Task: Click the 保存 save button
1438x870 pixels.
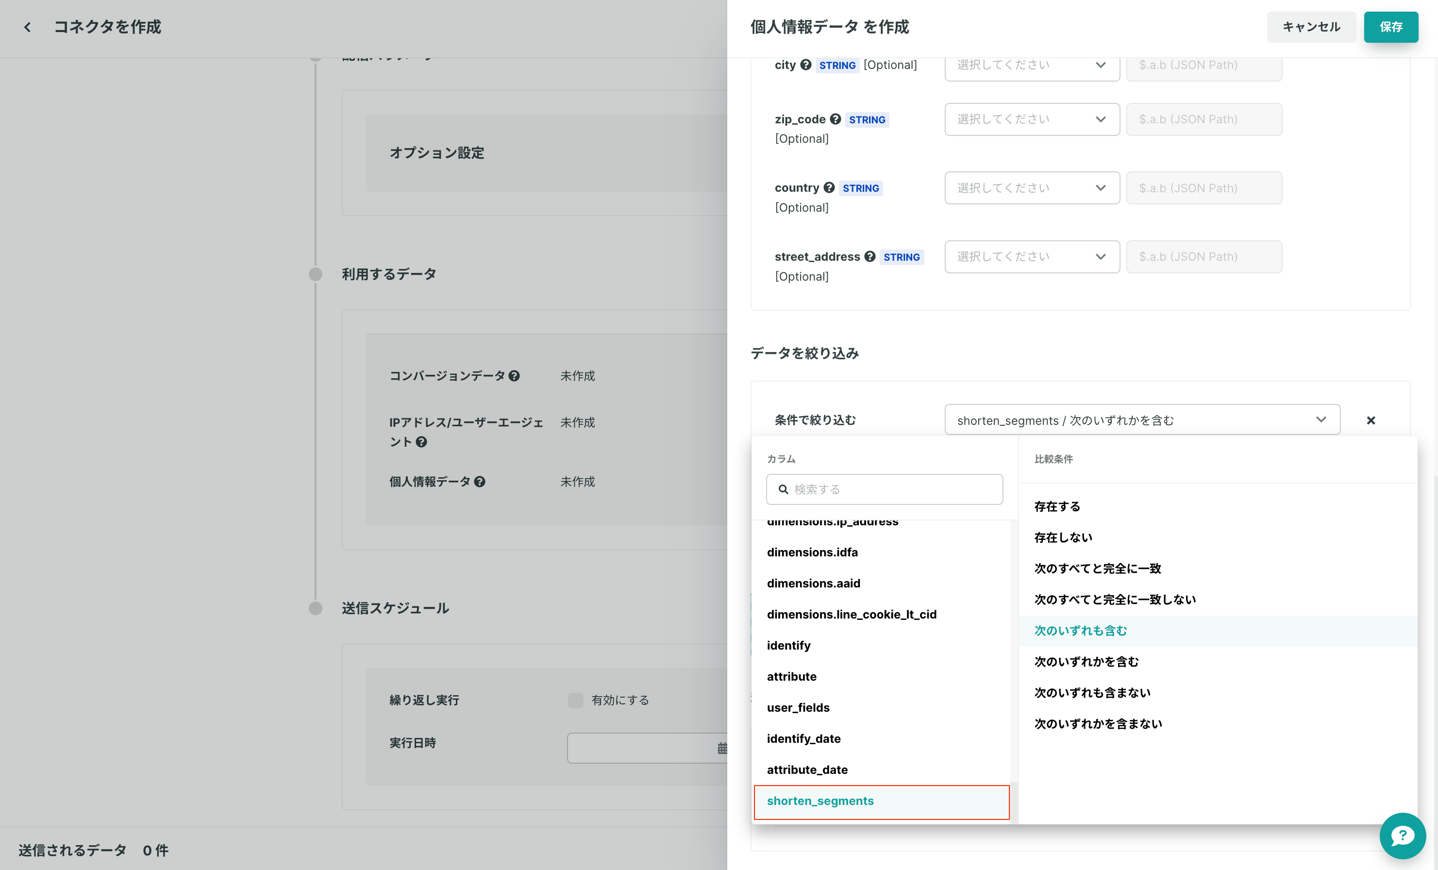Action: click(1390, 27)
